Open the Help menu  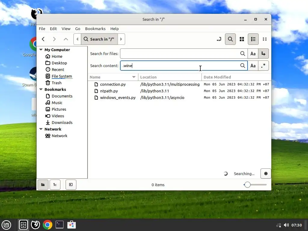(x=115, y=29)
